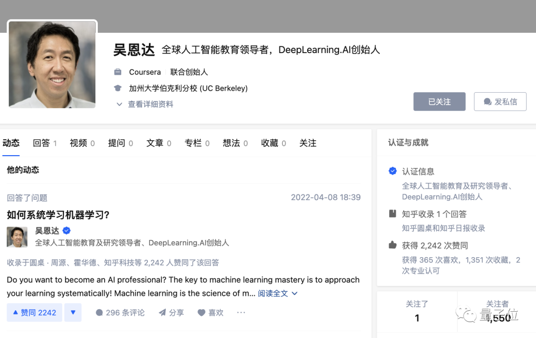Click the blue verified badge beside 吴恩达

(66, 230)
